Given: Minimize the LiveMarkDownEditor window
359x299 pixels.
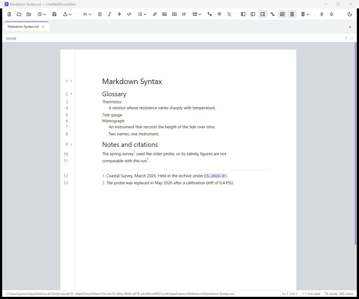Looking at the screenshot, I should pos(326,4).
